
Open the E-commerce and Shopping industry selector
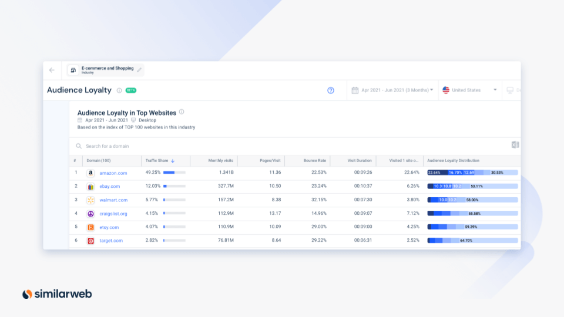click(x=106, y=70)
